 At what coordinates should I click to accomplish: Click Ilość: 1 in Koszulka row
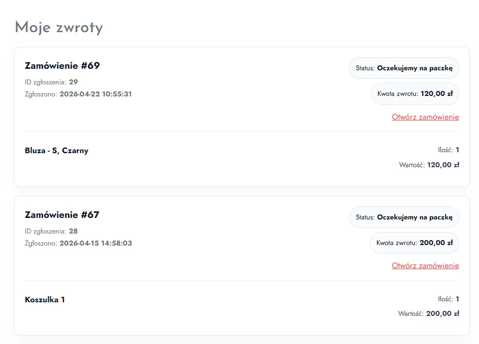448,299
